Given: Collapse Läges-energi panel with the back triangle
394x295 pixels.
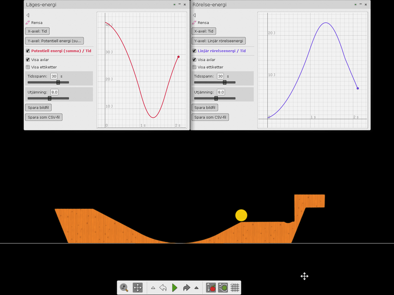Looking at the screenshot, I should coord(28,15).
